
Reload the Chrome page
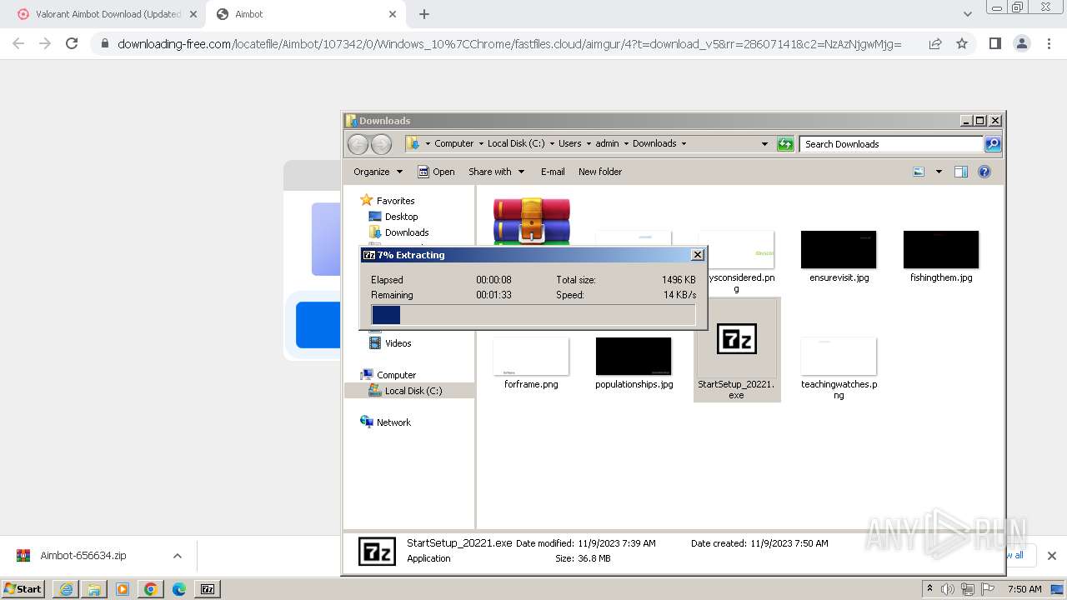click(72, 43)
